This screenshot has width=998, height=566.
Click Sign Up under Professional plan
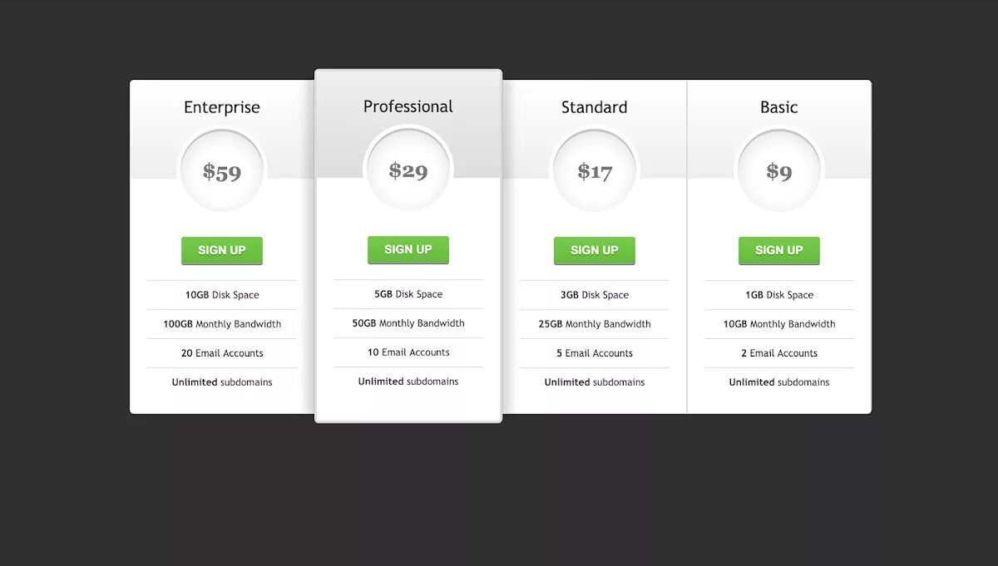tap(408, 249)
